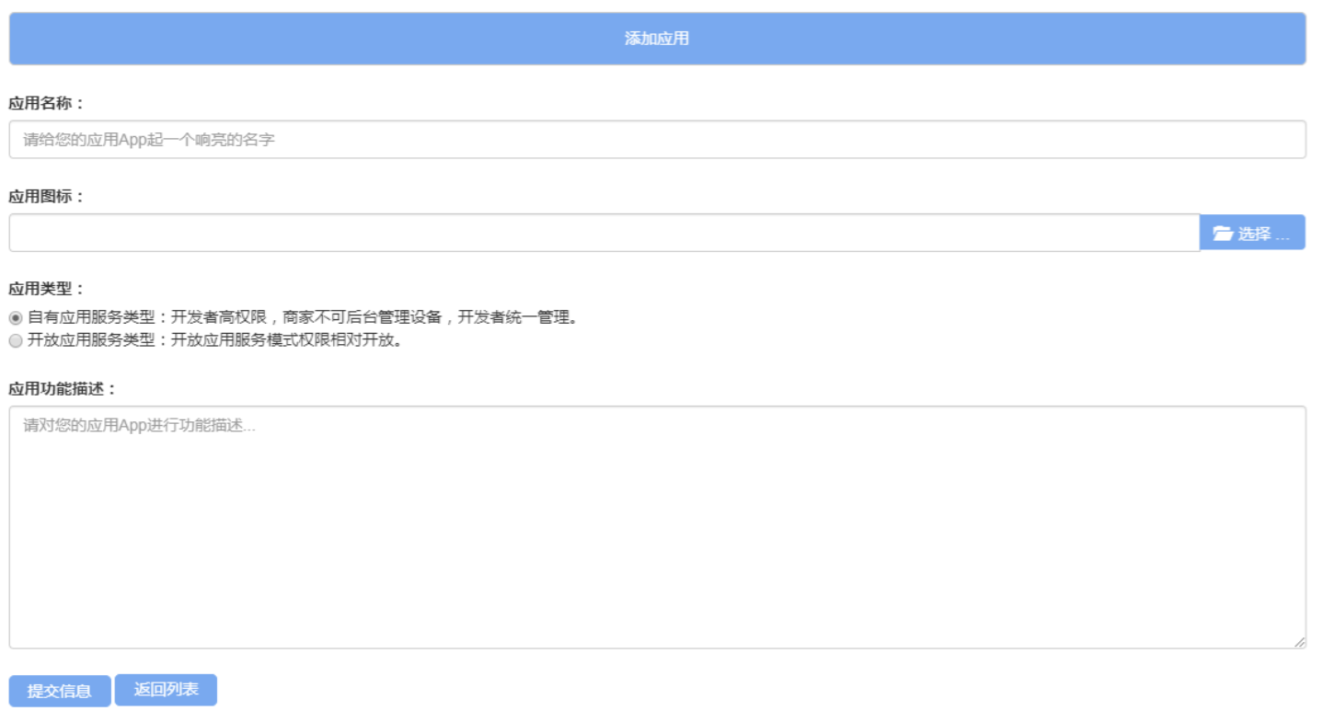This screenshot has width=1324, height=711.
Task: Click the 请对您的应用App进行功能描述 placeholder text
Action: 139,426
